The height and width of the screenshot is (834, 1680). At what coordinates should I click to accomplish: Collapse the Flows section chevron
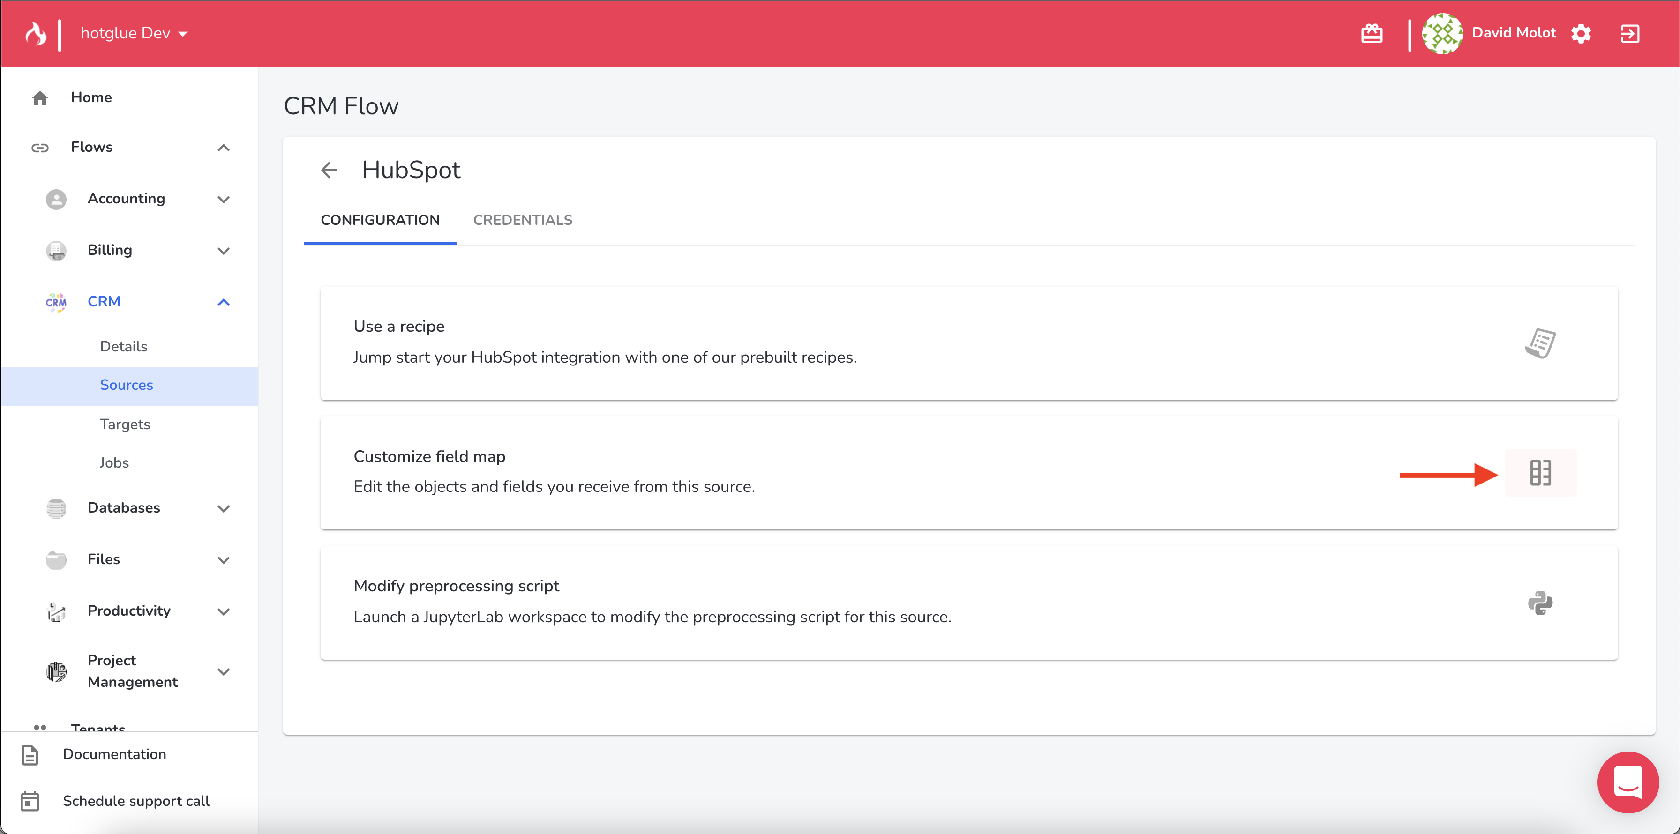point(224,148)
